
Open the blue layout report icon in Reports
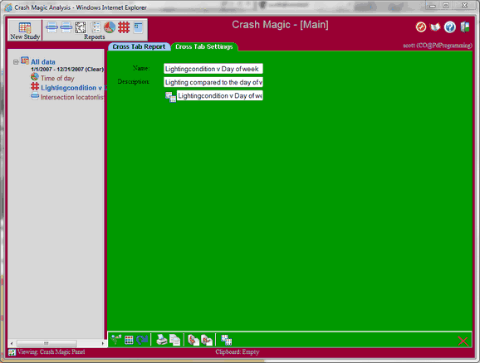[138, 27]
